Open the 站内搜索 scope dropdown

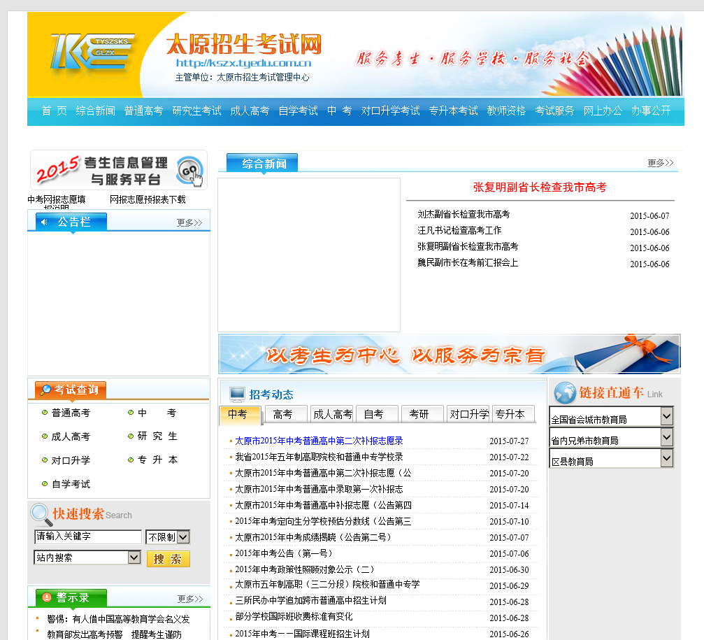[87, 557]
